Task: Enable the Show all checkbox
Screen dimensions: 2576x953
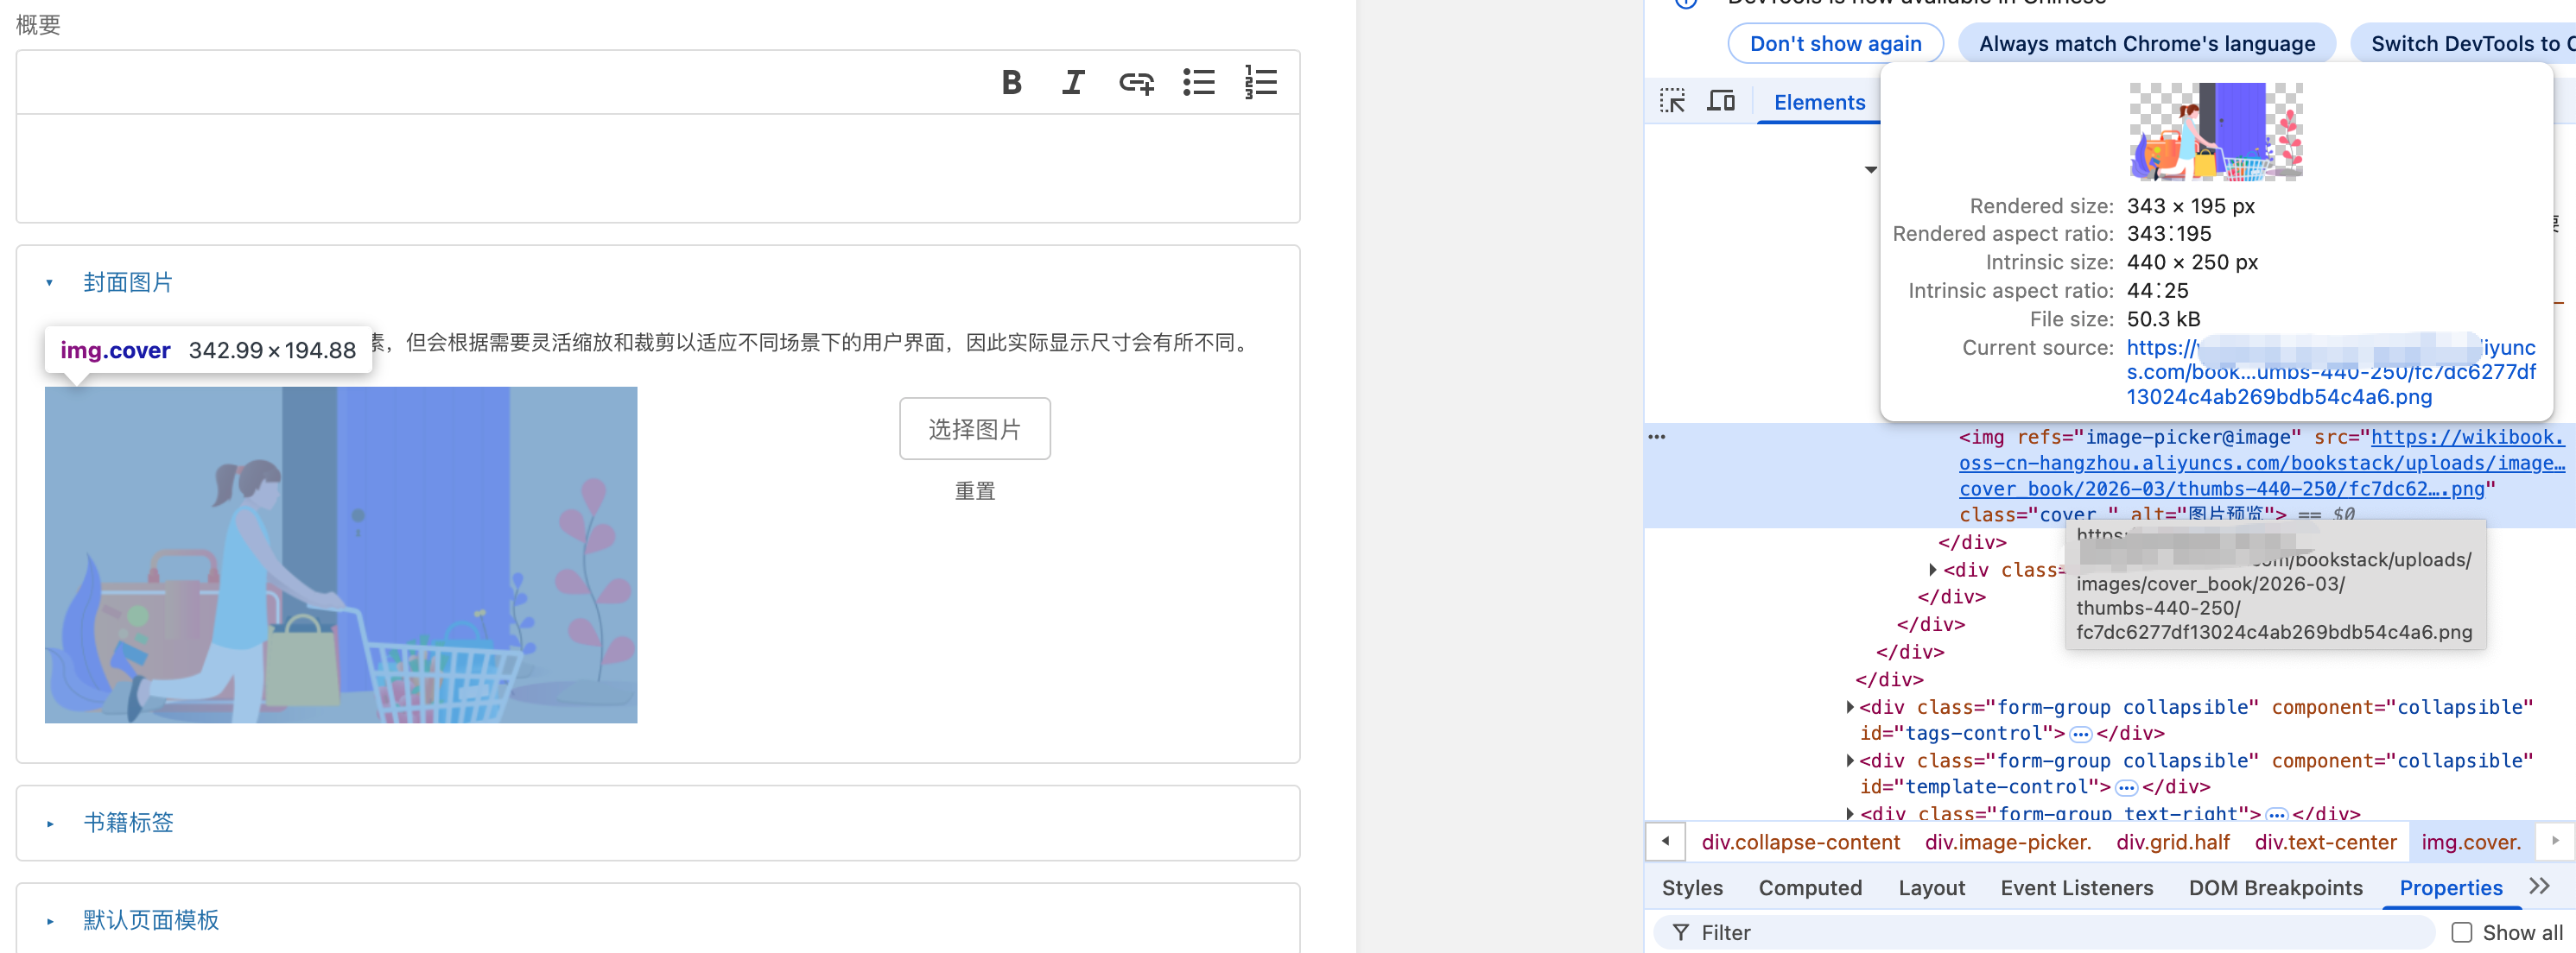Action: tap(2462, 932)
